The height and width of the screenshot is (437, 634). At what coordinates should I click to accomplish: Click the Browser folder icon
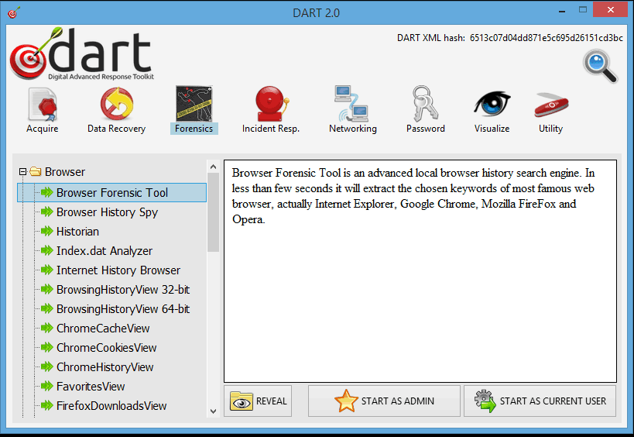click(36, 171)
